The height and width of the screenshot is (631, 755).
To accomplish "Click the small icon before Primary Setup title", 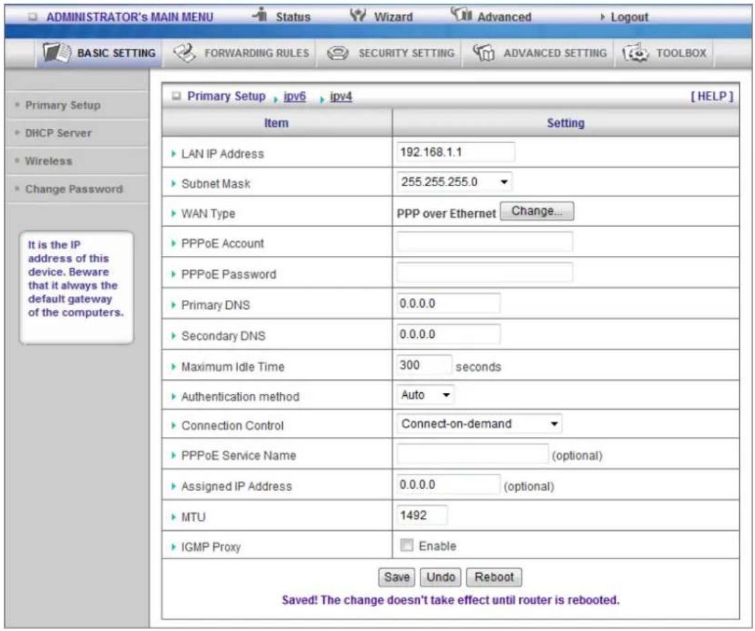I will pos(177,96).
